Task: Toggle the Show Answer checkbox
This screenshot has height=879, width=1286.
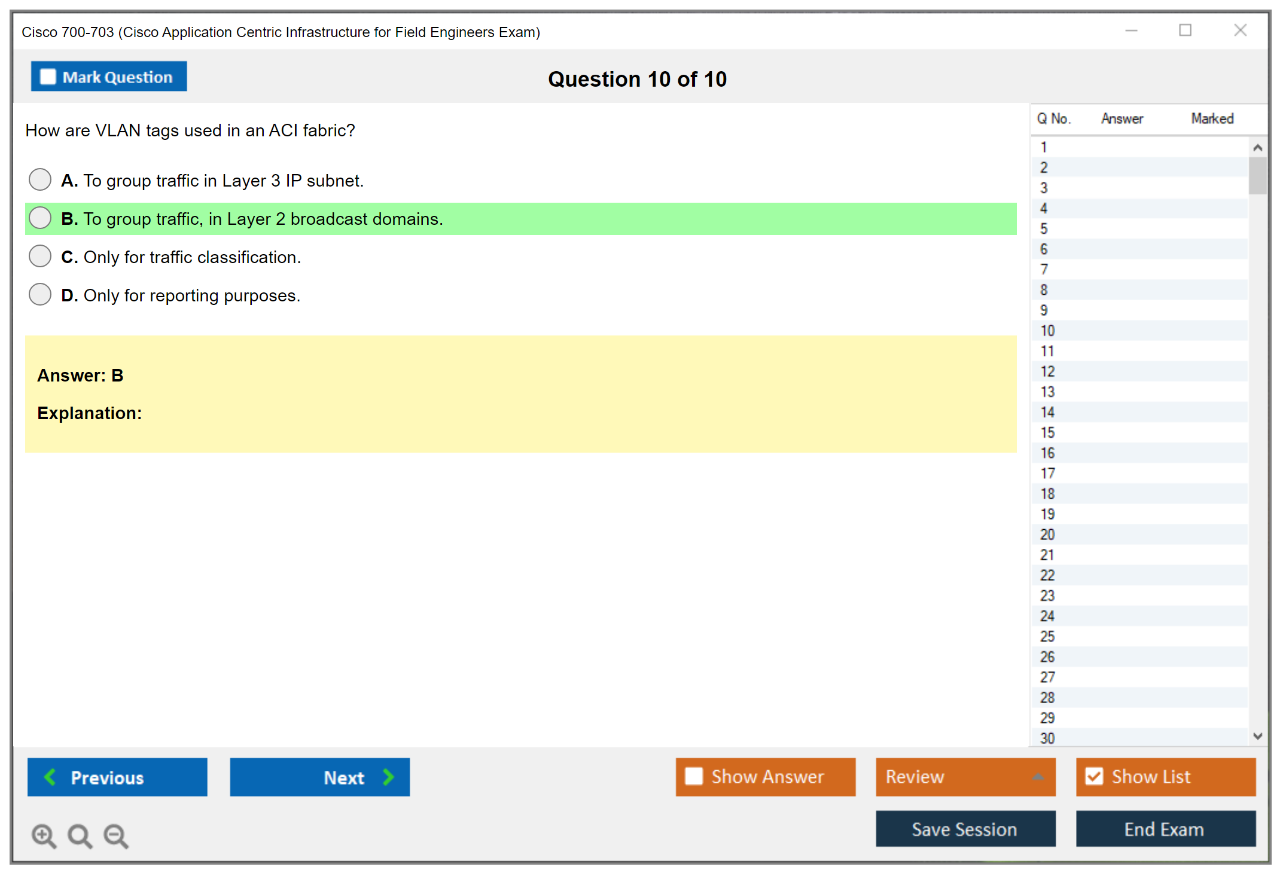Action: tap(694, 776)
